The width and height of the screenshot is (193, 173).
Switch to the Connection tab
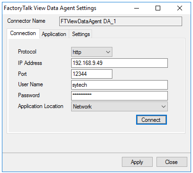point(23,33)
